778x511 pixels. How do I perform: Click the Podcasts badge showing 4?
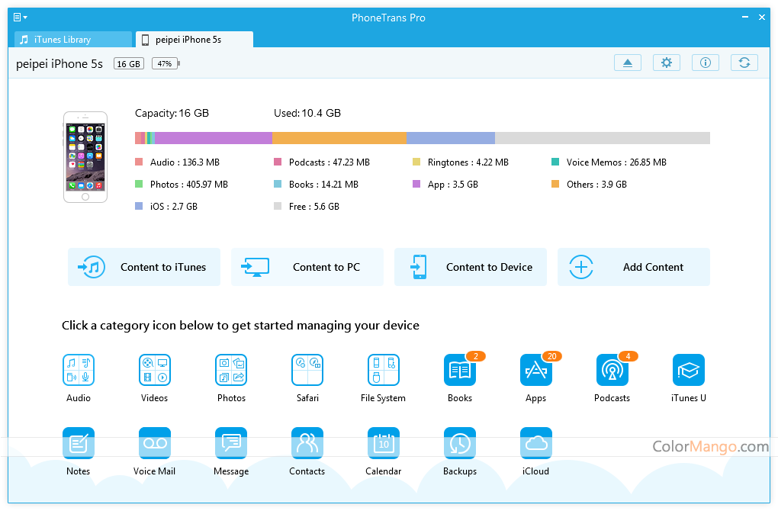[628, 356]
